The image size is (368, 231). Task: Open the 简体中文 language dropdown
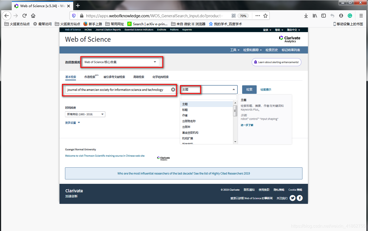[293, 30]
